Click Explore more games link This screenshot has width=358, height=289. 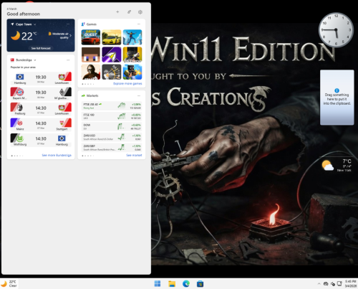[127, 84]
